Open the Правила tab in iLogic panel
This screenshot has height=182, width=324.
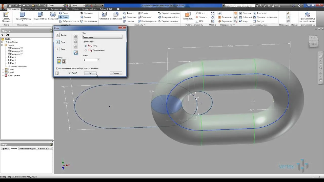(x=6, y=149)
